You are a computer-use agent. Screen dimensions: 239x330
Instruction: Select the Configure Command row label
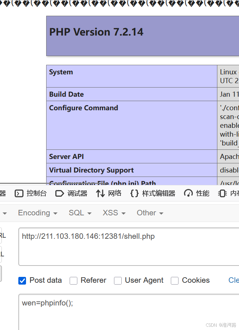click(x=83, y=108)
